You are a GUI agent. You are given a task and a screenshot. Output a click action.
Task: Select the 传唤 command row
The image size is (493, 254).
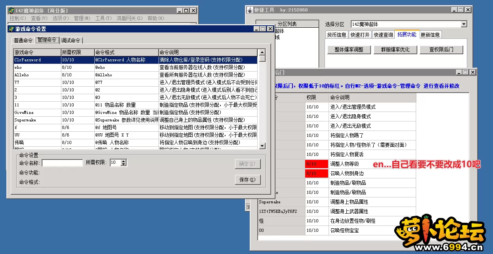(x=136, y=142)
